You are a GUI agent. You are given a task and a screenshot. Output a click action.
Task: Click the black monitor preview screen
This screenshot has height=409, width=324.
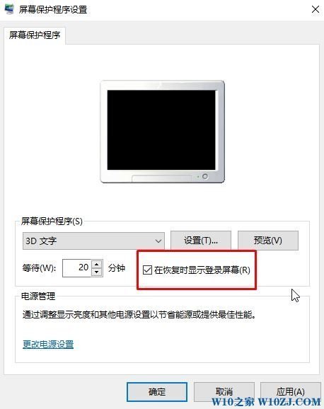(161, 130)
